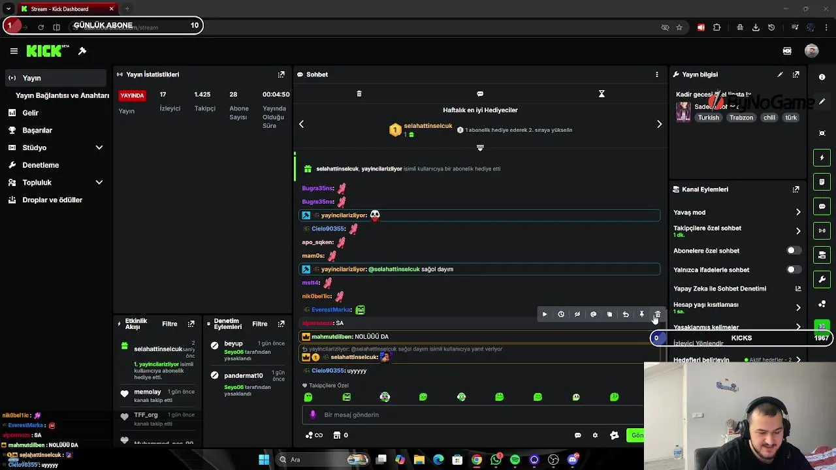Viewport: 836px width, 470px height.
Task: Pop out the Yayın bilgisi panel
Action: pyautogui.click(x=796, y=74)
